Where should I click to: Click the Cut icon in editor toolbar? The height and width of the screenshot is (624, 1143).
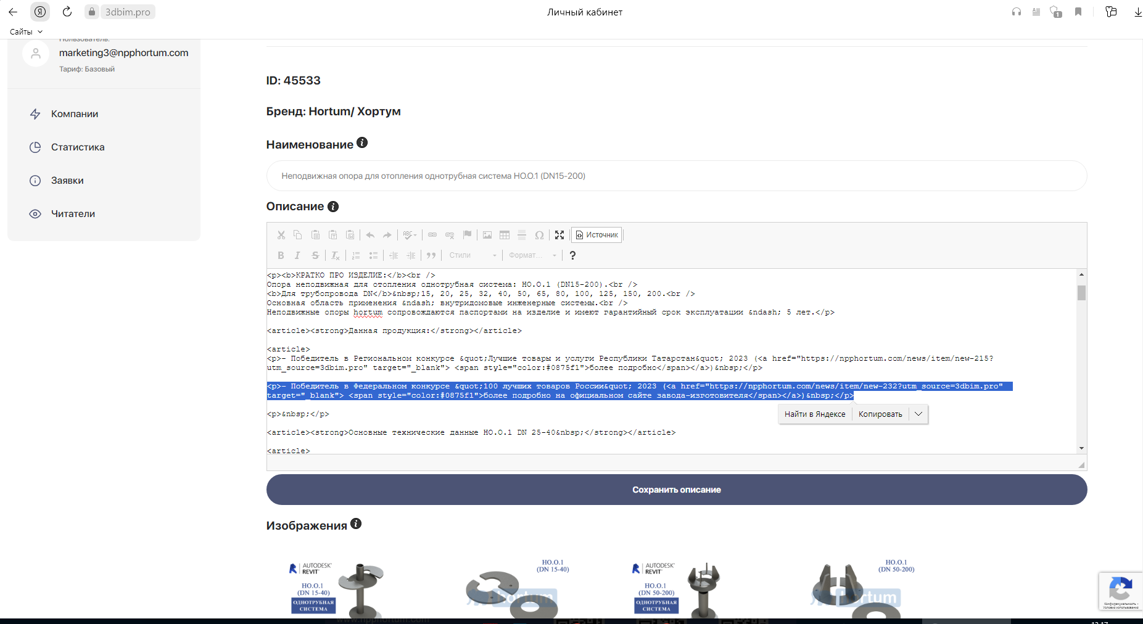(x=281, y=235)
